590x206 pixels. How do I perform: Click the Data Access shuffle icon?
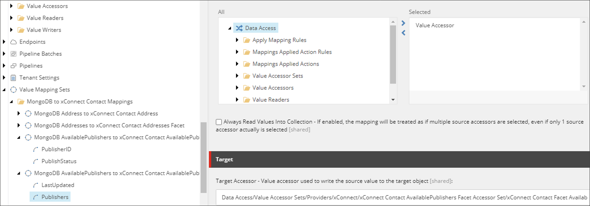[x=239, y=28]
